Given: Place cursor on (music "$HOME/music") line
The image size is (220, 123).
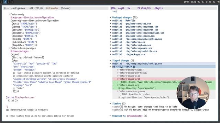Looking at the screenshot, I should click(x=24, y=24).
